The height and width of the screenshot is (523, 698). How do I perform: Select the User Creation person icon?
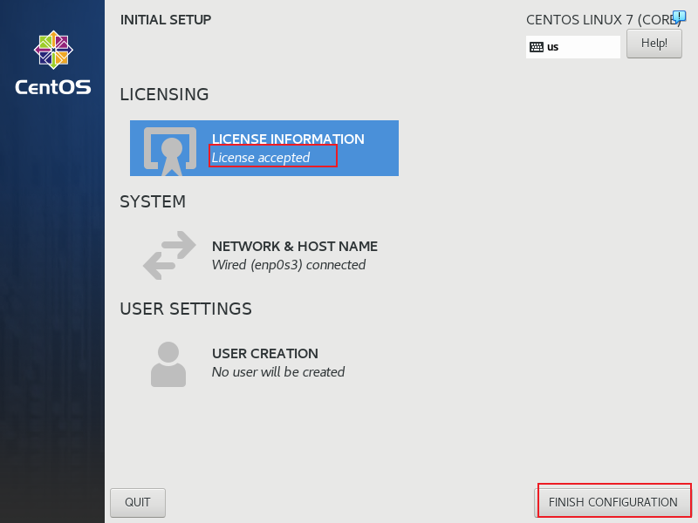tap(168, 364)
